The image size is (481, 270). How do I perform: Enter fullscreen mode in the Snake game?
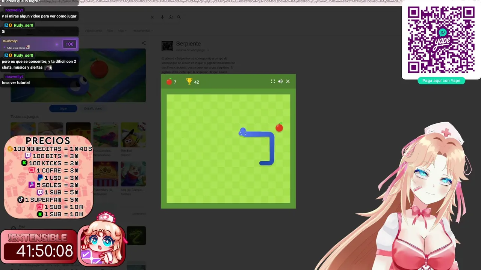(273, 81)
